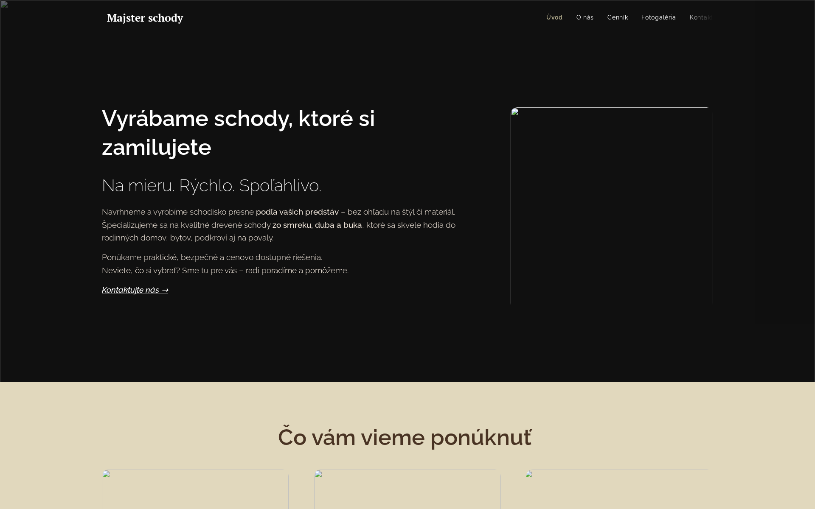Click the broken image icon on the middle offer card

(318, 475)
